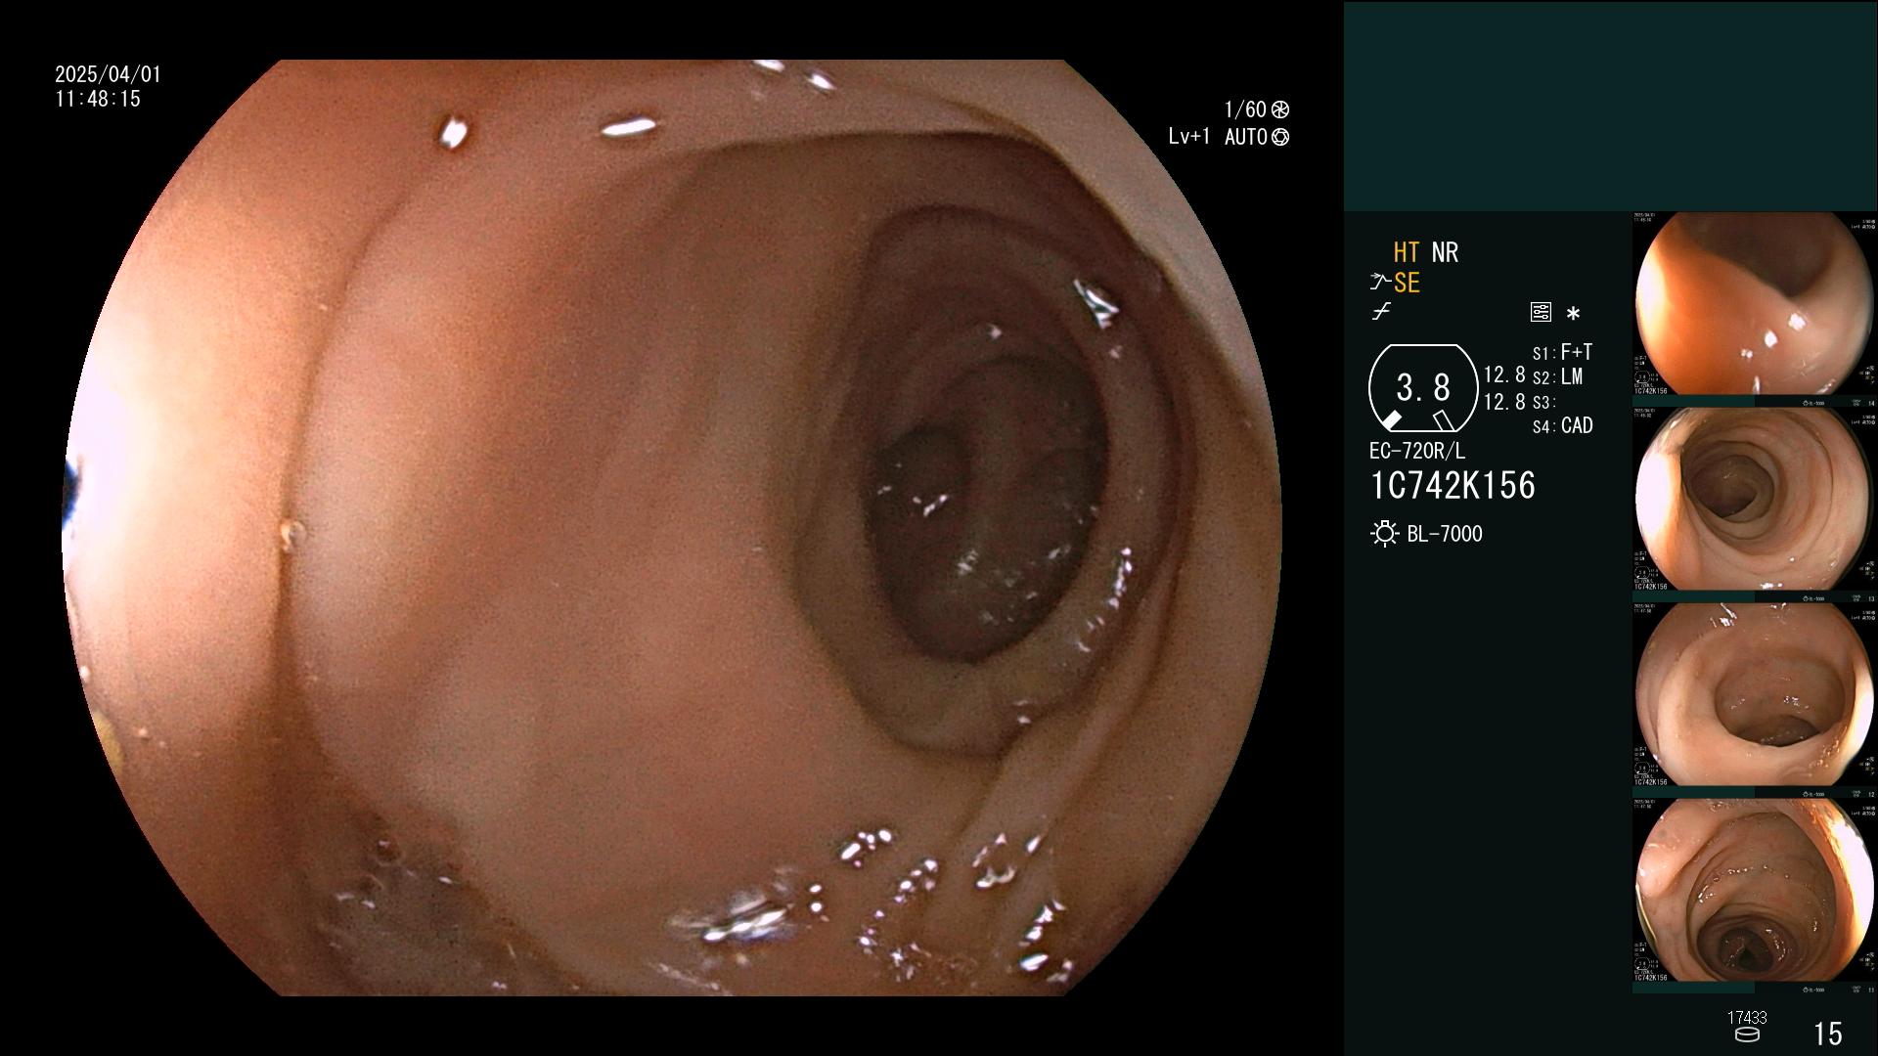The width and height of the screenshot is (1878, 1056).
Task: Click the main live endoscopic image
Action: coord(671,528)
